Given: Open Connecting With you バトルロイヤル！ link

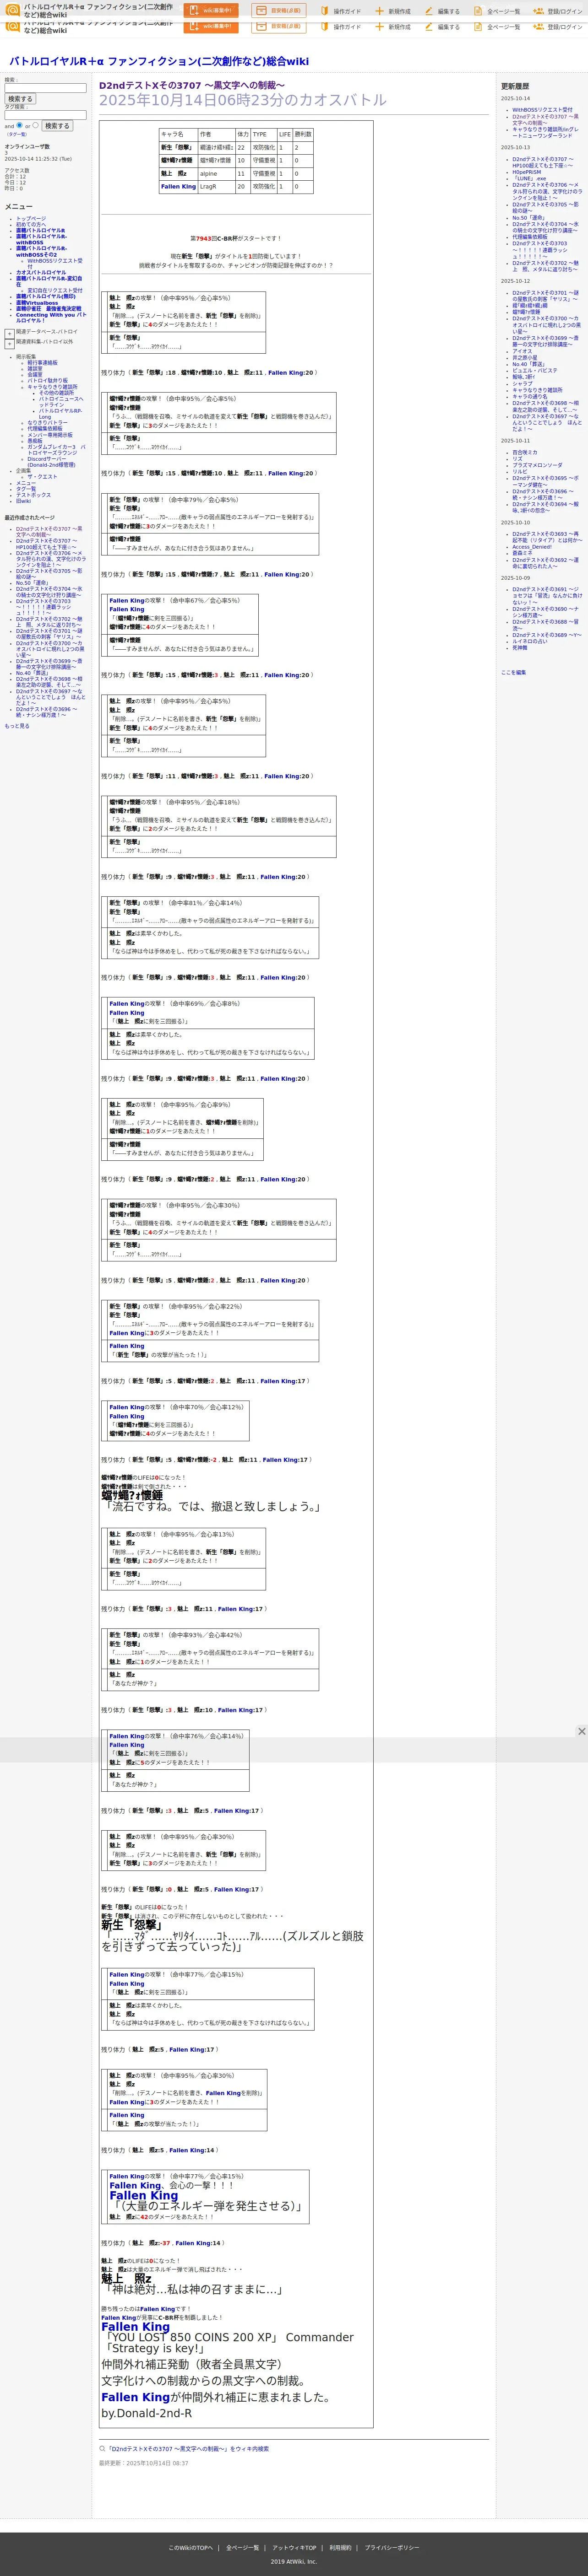Looking at the screenshot, I should pos(51,317).
